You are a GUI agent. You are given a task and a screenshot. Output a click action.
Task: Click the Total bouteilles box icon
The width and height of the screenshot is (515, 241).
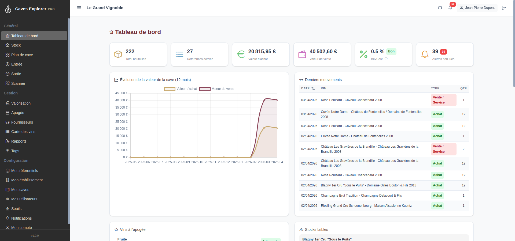pos(118,54)
